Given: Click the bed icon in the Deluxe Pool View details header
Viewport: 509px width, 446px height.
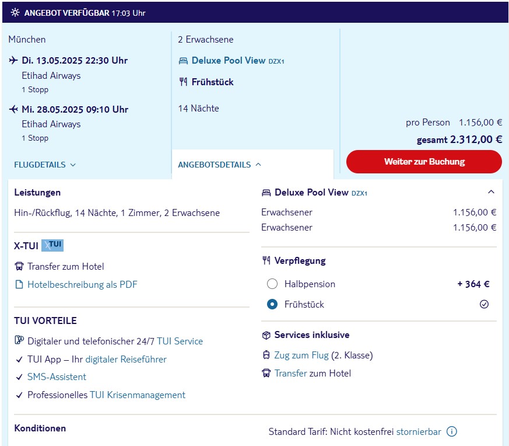Looking at the screenshot, I should [266, 193].
